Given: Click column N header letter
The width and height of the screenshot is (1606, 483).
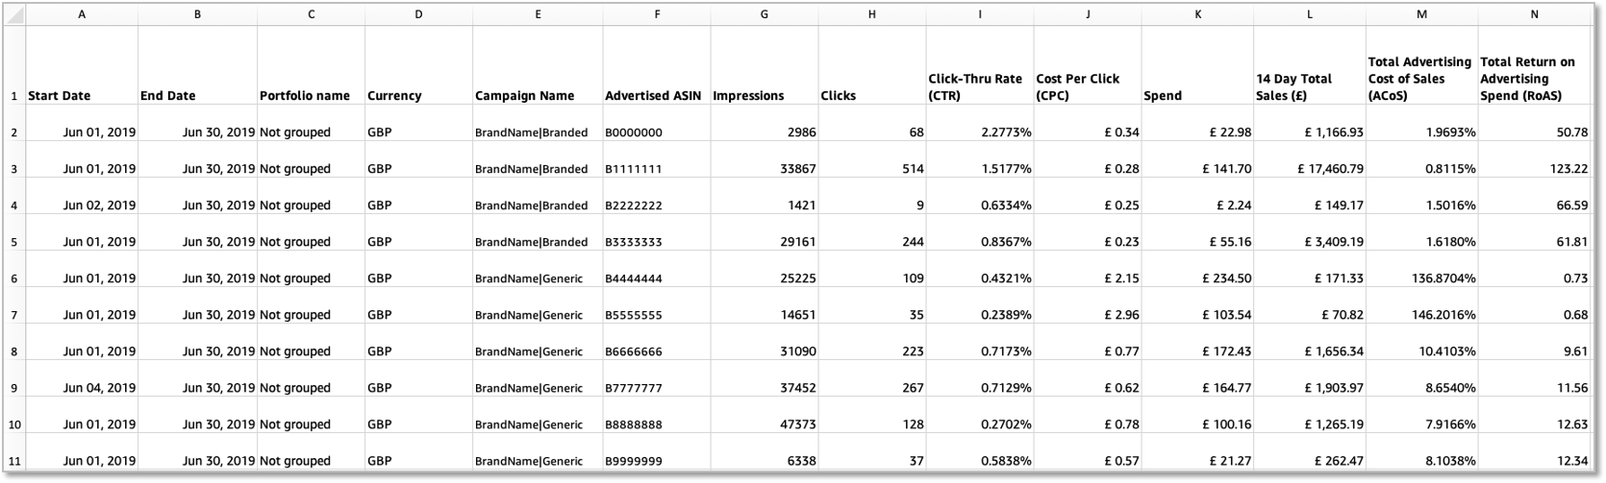Looking at the screenshot, I should point(1534,14).
